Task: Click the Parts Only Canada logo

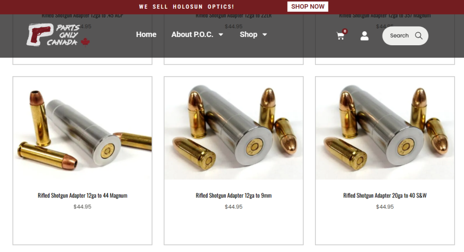Action: pyautogui.click(x=58, y=35)
